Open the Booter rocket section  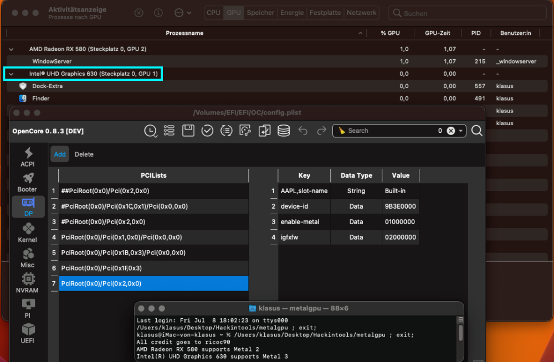28,182
